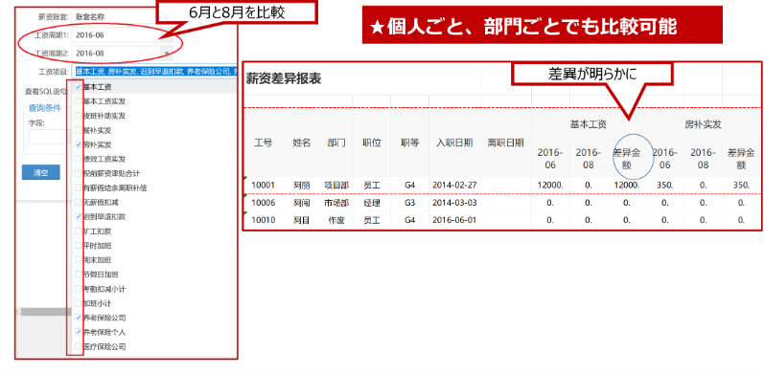The width and height of the screenshot is (764, 373).
Task: Check the 医疗保险公司 option
Action: tap(78, 347)
